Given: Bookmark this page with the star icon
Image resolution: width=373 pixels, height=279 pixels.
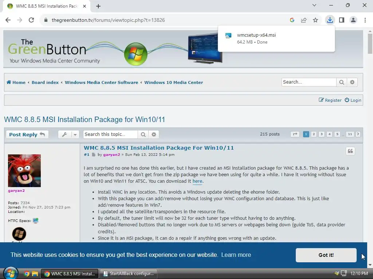Looking at the screenshot, I should (x=315, y=20).
